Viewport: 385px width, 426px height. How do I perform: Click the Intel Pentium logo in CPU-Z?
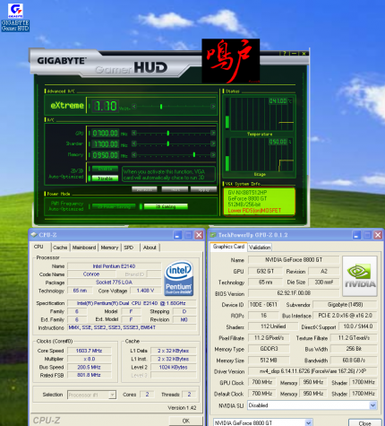point(178,278)
